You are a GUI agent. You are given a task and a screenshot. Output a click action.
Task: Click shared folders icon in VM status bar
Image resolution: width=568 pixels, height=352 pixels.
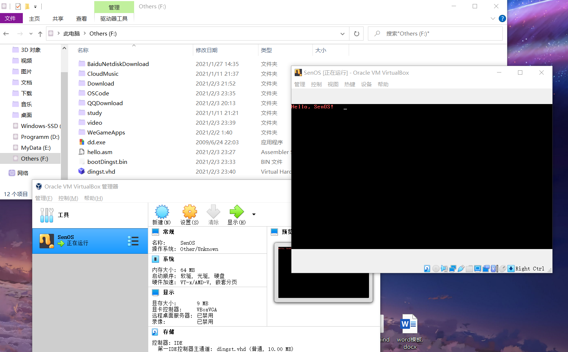(469, 269)
